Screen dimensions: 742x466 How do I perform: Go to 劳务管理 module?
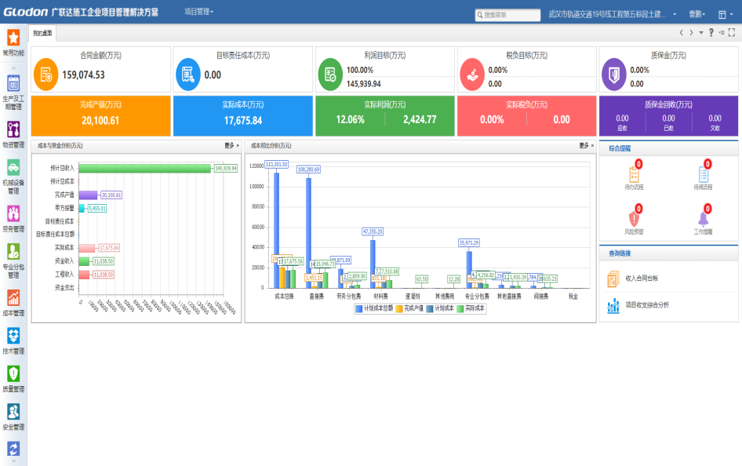(13, 213)
